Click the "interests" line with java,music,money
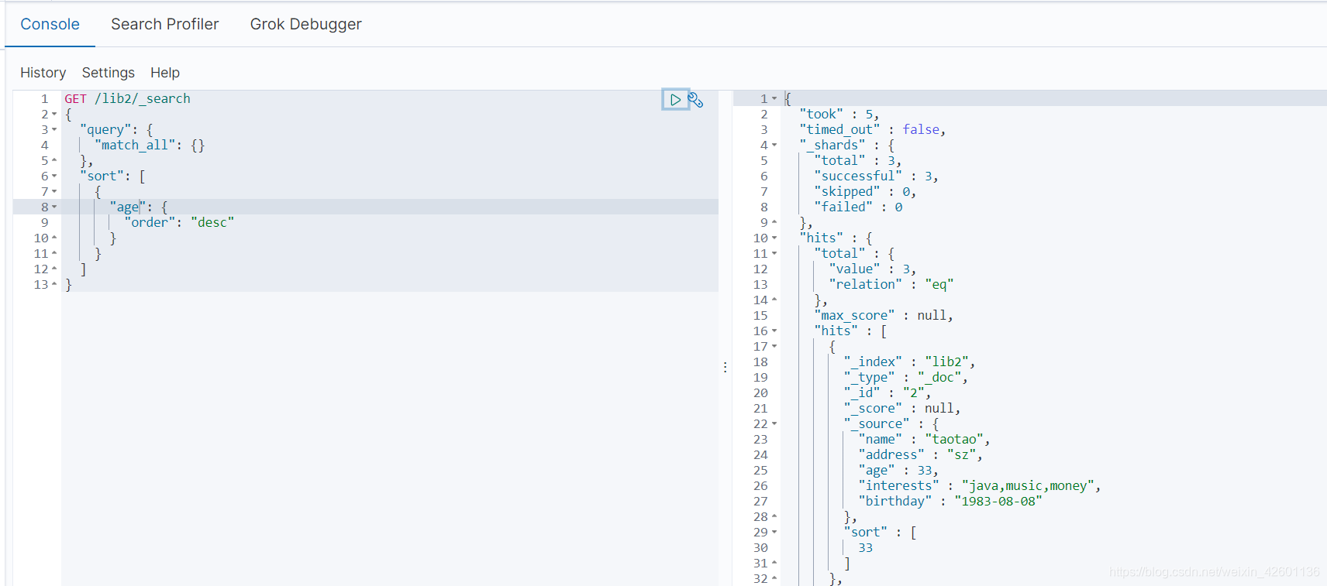Screen dimensions: 1327x586 [980, 485]
